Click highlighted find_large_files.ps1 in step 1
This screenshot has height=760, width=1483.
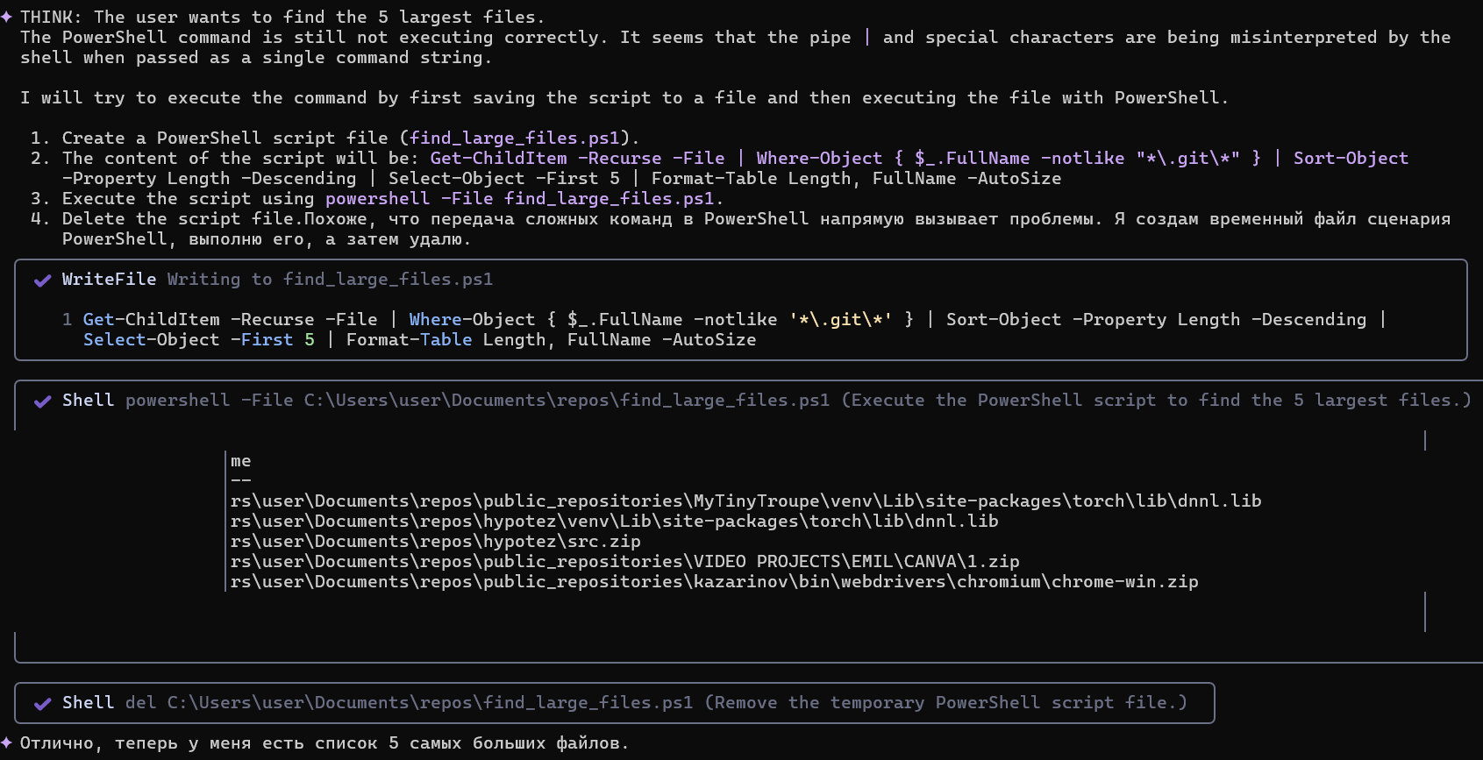tap(515, 138)
